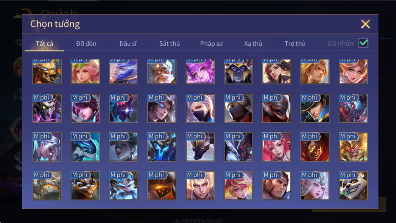Viewport: 396px width, 223px height.
Task: Open the Sát thủ tab
Action: [169, 44]
